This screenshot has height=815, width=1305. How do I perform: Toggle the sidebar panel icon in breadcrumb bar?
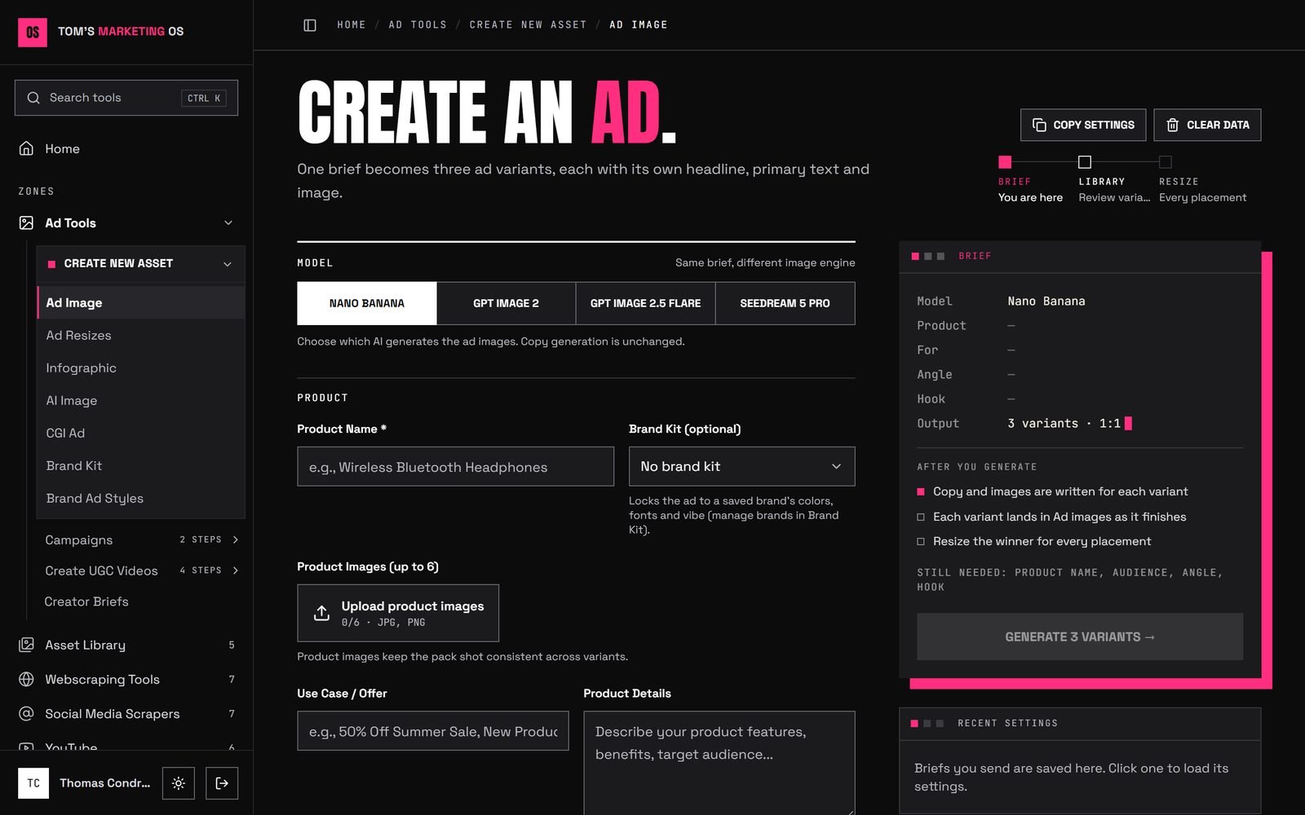[310, 25]
